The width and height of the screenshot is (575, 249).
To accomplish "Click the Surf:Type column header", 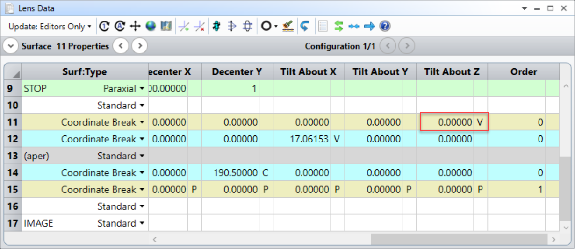I will pos(85,71).
